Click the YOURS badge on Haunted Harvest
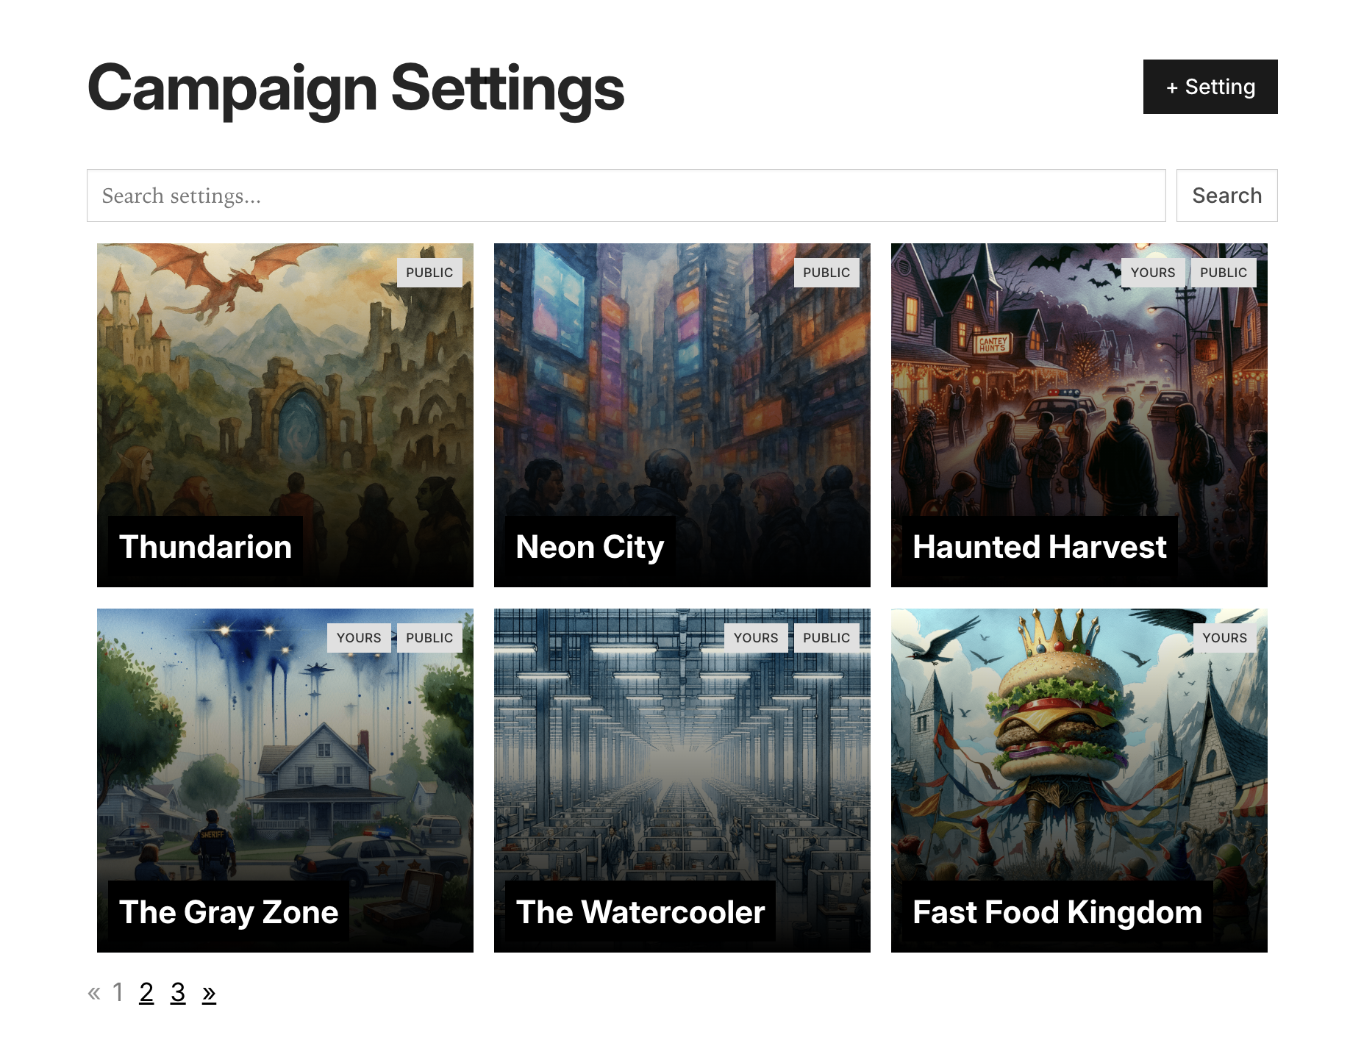Viewport: 1350px width, 1054px height. point(1152,272)
